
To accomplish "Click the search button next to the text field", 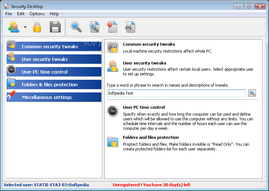I will pos(252,93).
